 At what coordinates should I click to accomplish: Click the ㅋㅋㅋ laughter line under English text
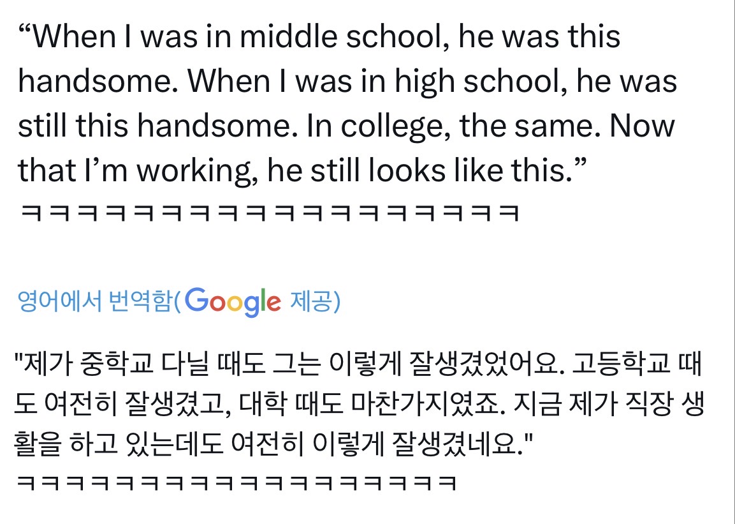(x=268, y=213)
